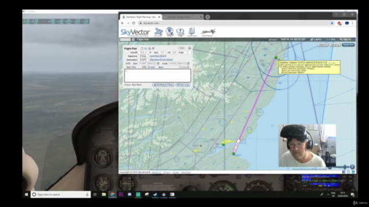Image resolution: width=369 pixels, height=207 pixels.
Task: Open the Advertise footer link
Action: point(186,172)
